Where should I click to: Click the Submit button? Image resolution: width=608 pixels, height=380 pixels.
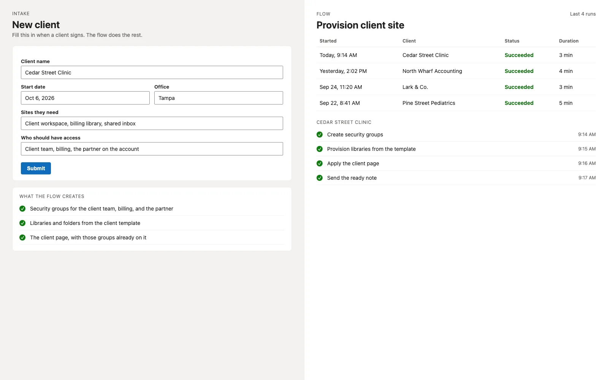[x=36, y=168]
